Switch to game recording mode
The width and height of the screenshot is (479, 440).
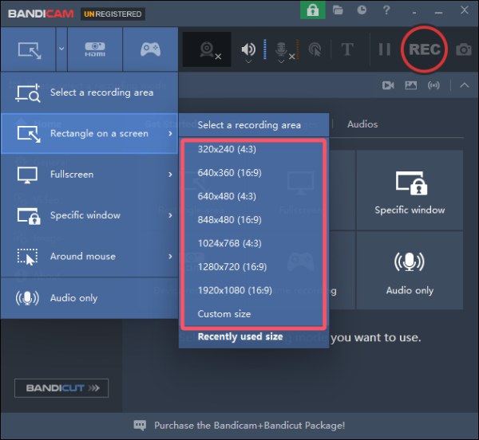click(x=150, y=49)
